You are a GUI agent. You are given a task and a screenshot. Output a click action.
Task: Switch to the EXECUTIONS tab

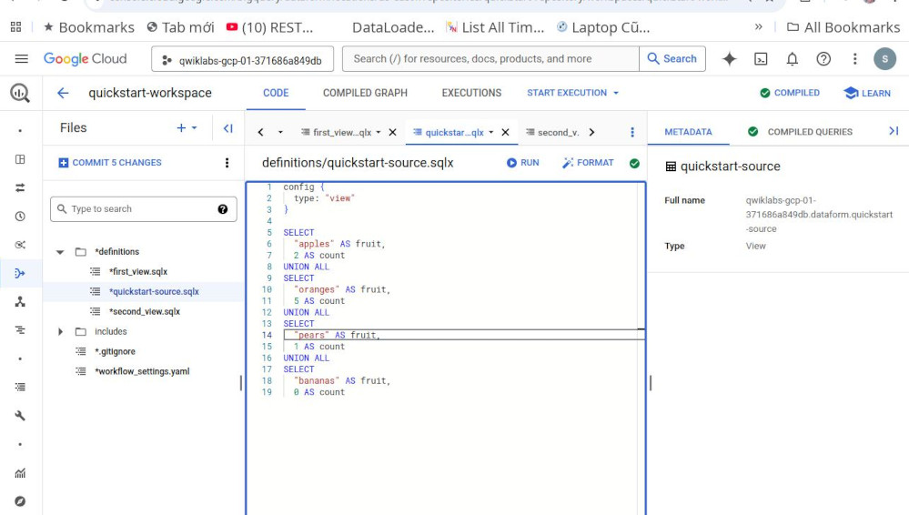point(471,93)
